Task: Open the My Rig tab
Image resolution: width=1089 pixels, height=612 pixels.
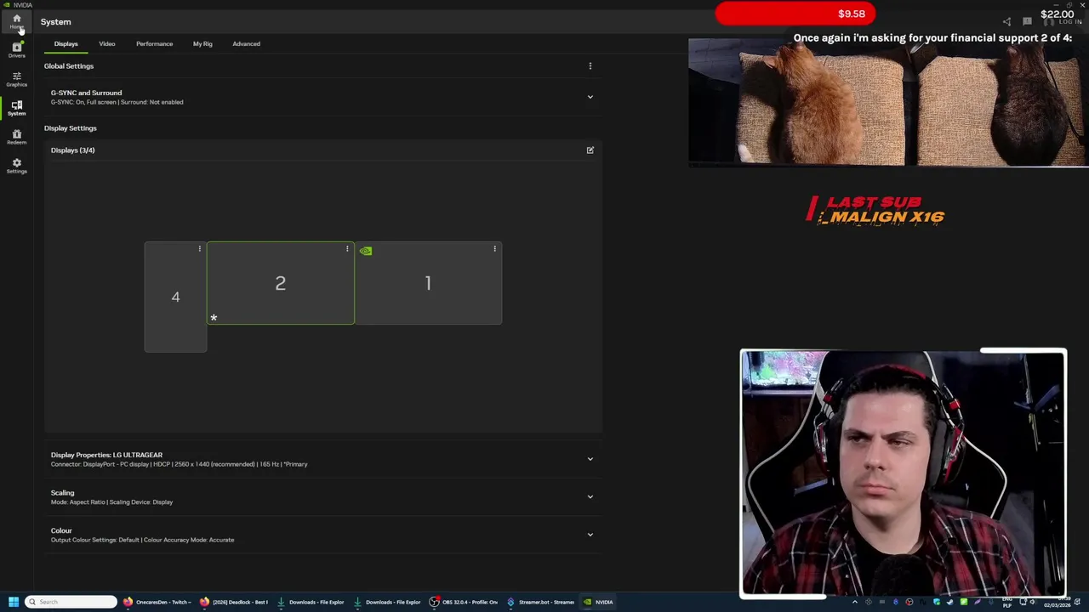Action: coord(202,43)
